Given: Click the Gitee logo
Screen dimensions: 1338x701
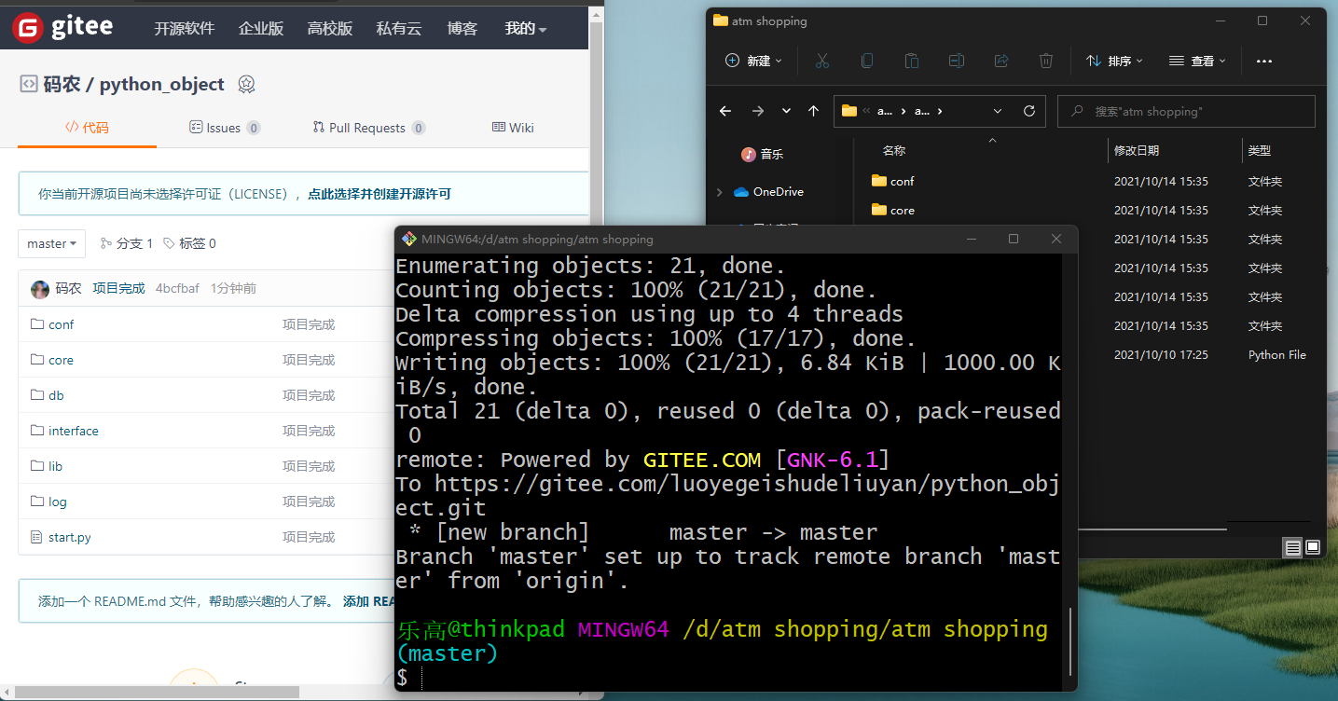Looking at the screenshot, I should [x=63, y=28].
